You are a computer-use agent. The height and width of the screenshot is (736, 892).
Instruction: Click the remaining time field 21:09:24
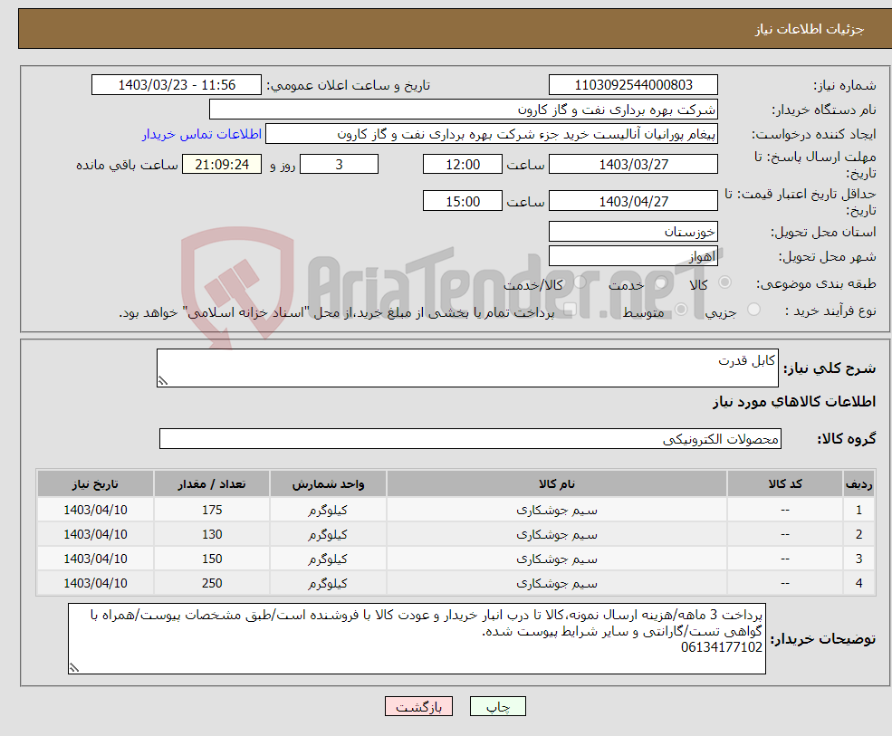(222, 165)
